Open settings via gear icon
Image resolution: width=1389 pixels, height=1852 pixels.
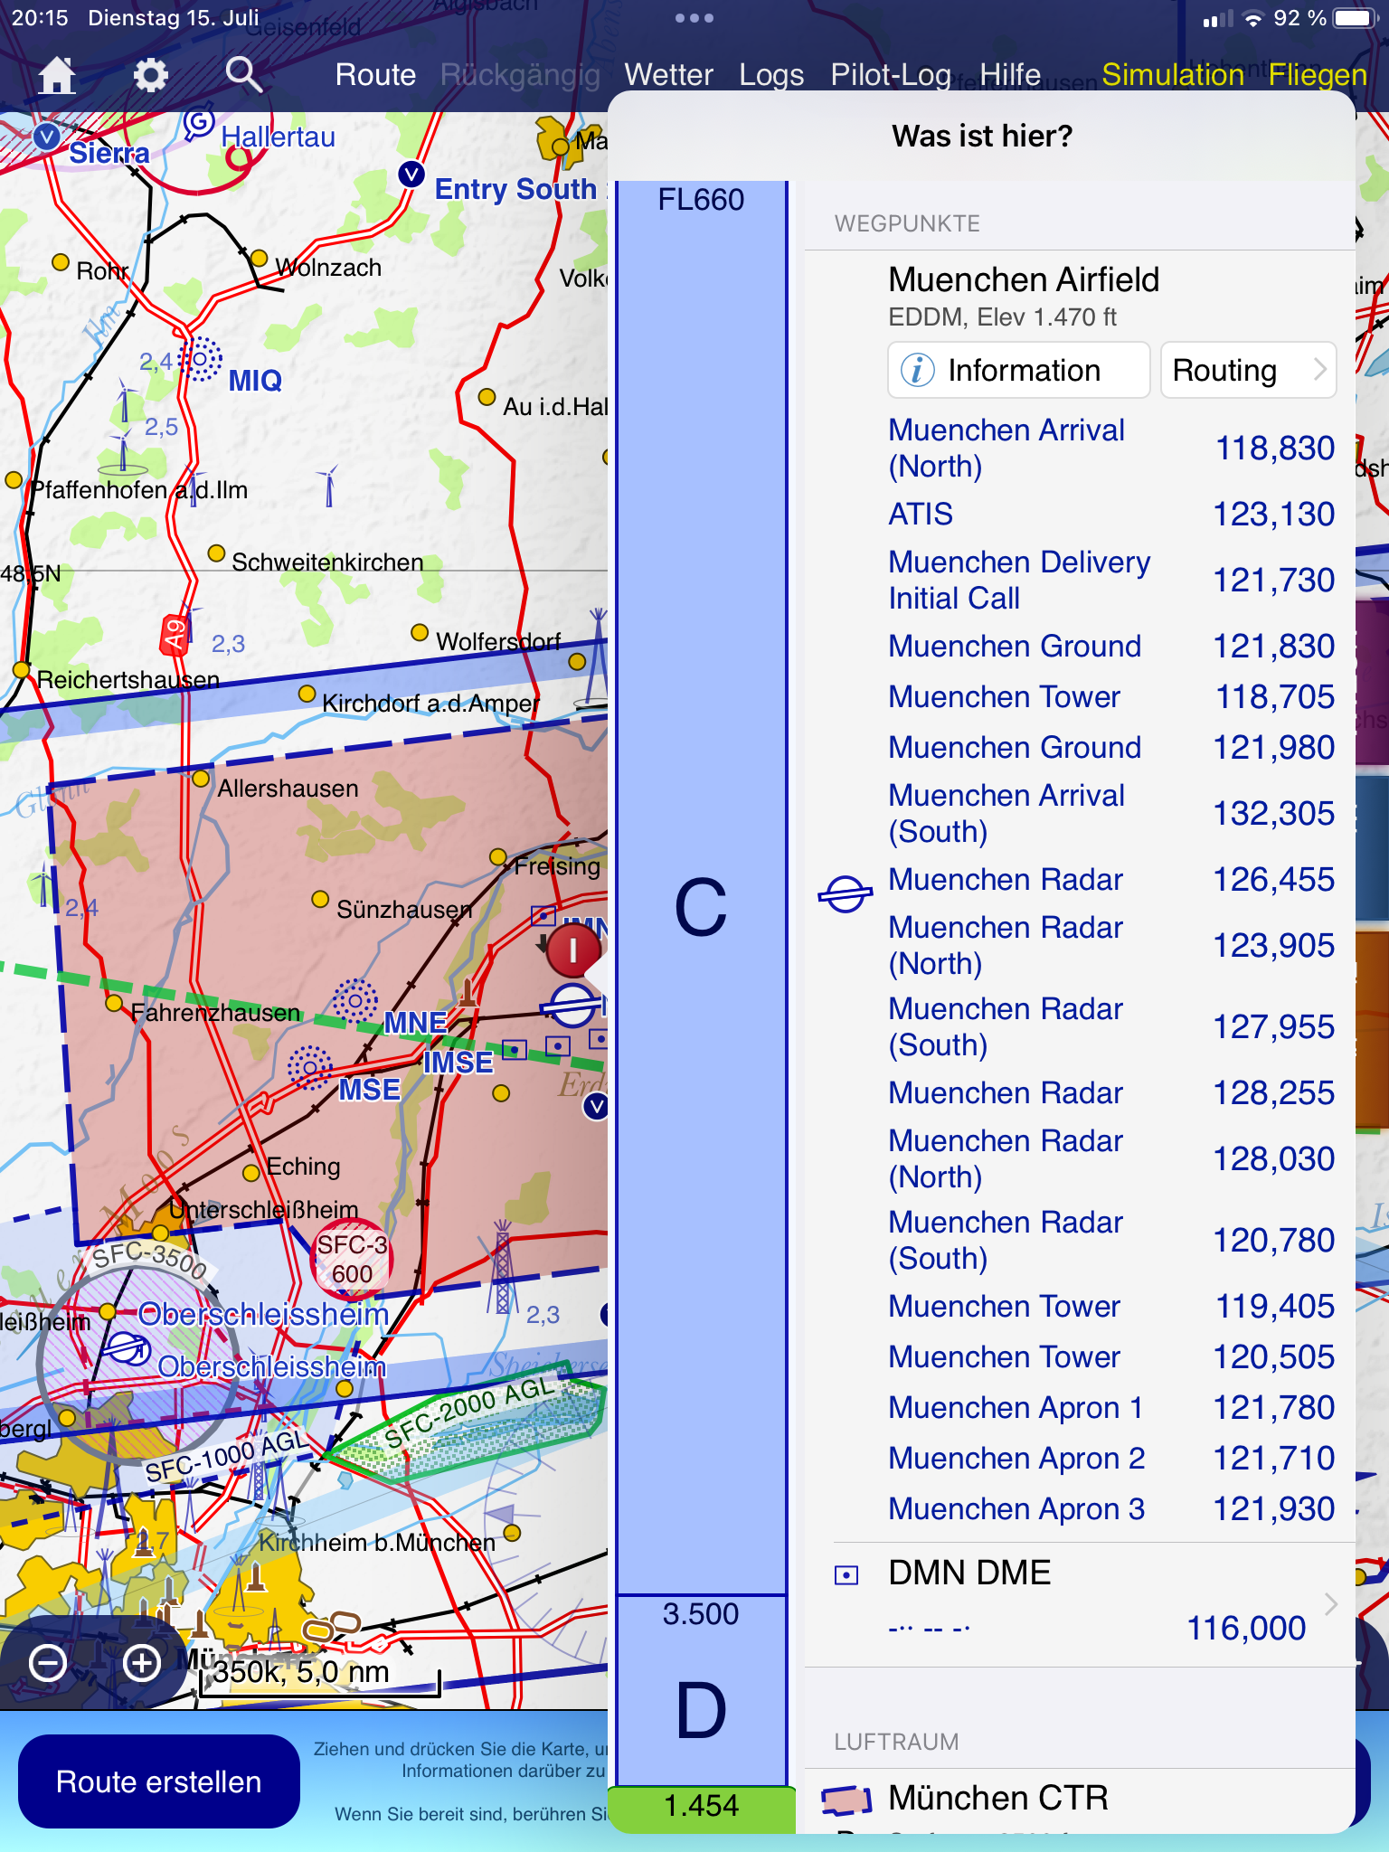150,75
